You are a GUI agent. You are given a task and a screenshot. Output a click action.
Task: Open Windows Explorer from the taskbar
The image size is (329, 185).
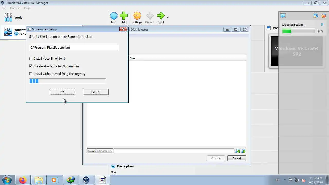tap(39, 180)
